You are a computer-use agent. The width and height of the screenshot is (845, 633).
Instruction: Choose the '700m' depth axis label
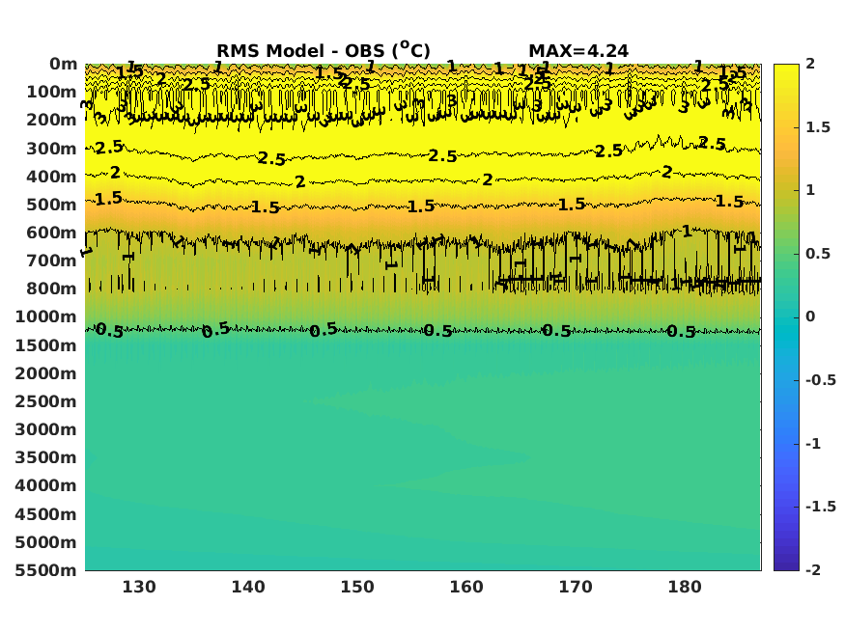tap(52, 261)
